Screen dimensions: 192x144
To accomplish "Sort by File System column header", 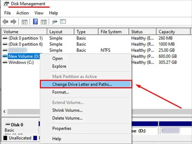I will 114,32.
